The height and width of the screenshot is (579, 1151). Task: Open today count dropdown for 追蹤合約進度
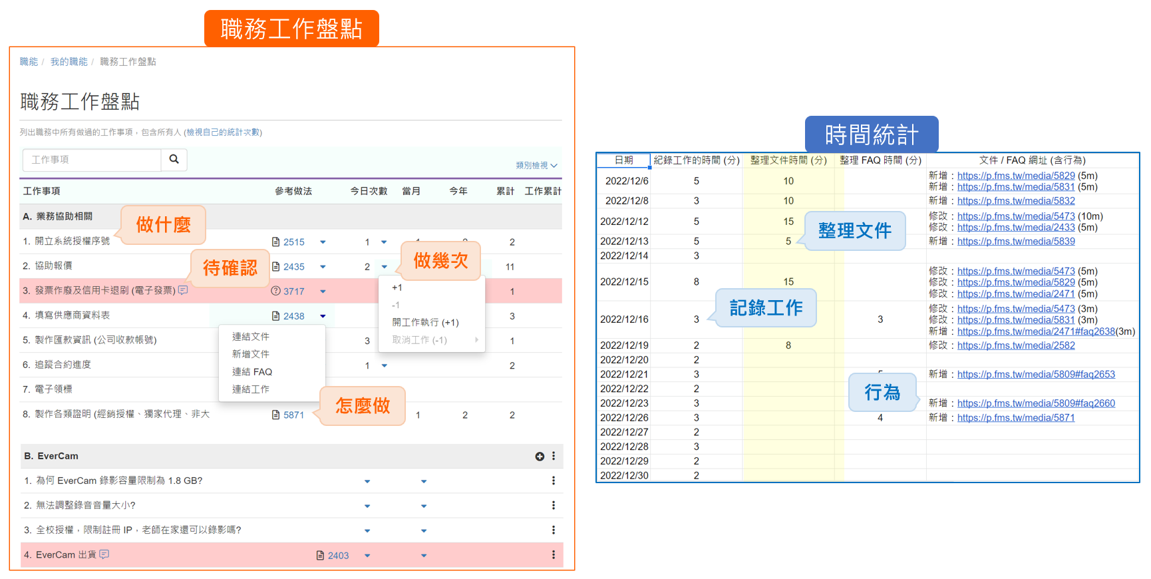pos(384,365)
